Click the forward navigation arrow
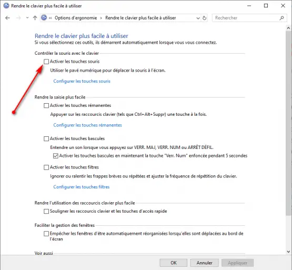The height and width of the screenshot is (270, 292). click(x=18, y=18)
